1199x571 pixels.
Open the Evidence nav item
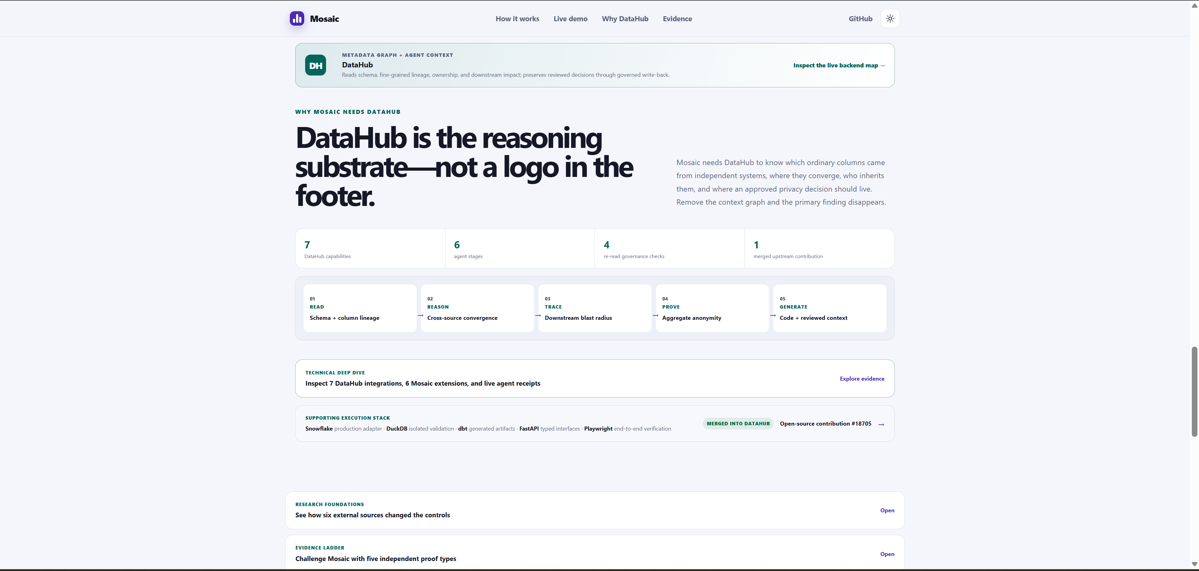click(x=677, y=19)
